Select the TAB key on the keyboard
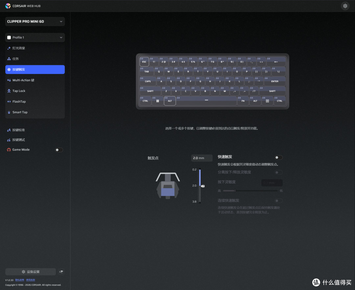The height and width of the screenshot is (290, 355). point(147,71)
